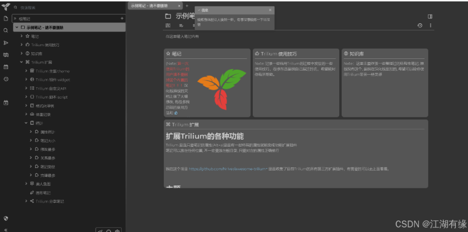The width and height of the screenshot is (468, 232).
Task: Collapse the 统计 tree node
Action: (26, 123)
